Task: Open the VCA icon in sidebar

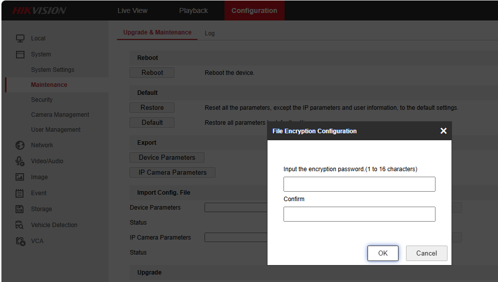Action: pos(20,241)
